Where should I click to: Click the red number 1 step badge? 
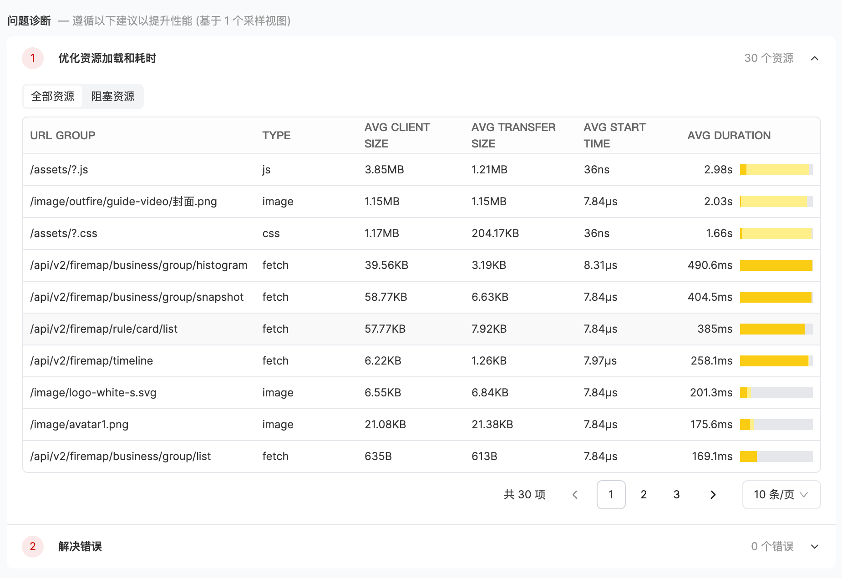pyautogui.click(x=33, y=58)
